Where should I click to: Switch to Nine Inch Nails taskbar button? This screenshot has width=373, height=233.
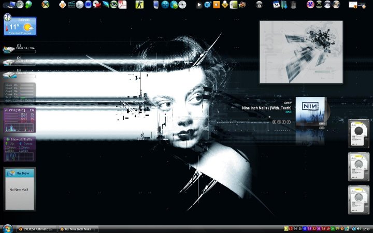coord(78,229)
